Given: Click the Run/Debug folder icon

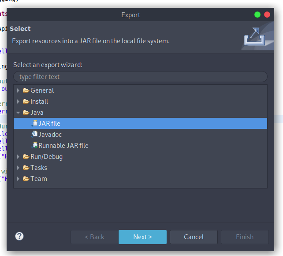Looking at the screenshot, I should tap(26, 157).
